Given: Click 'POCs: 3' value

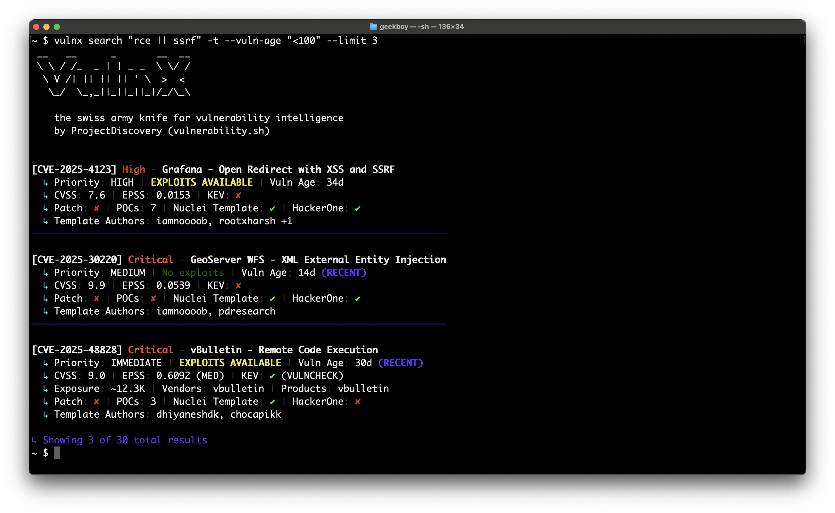Looking at the screenshot, I should (x=136, y=401).
